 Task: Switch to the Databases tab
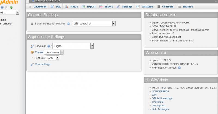(38, 6)
